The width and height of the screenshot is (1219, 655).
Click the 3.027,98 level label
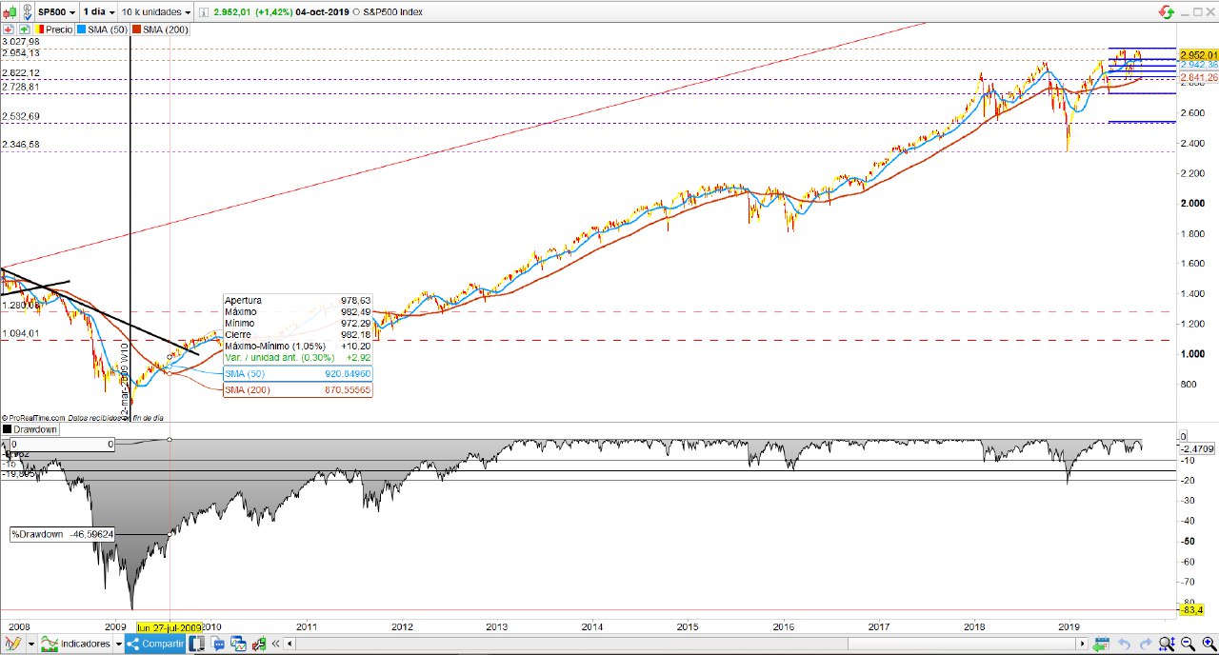20,42
